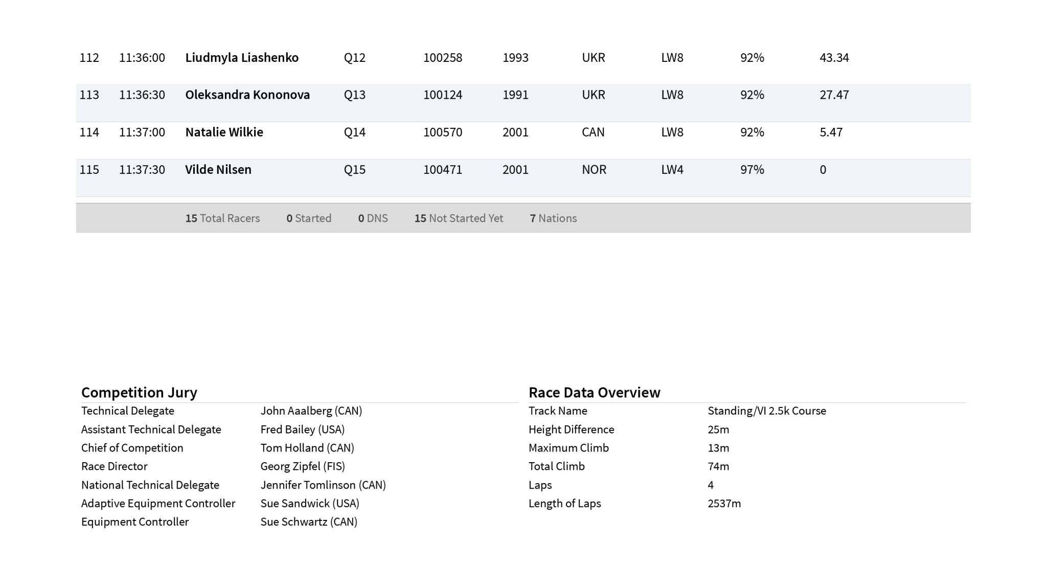Click 0 DNS counter
Viewport: 1047px width, 571px height.
373,218
